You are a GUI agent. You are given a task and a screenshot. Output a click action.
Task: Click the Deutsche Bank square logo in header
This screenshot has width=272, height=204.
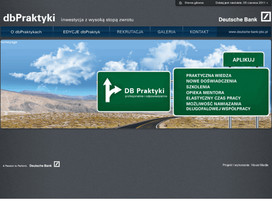pyautogui.click(x=266, y=17)
